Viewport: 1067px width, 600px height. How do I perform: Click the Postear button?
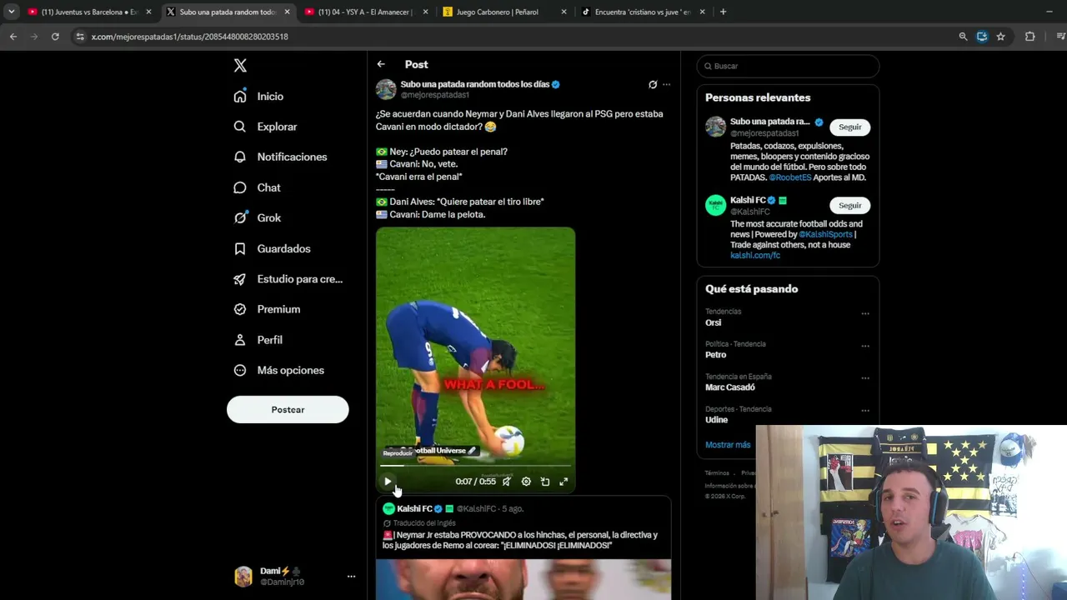pyautogui.click(x=288, y=409)
